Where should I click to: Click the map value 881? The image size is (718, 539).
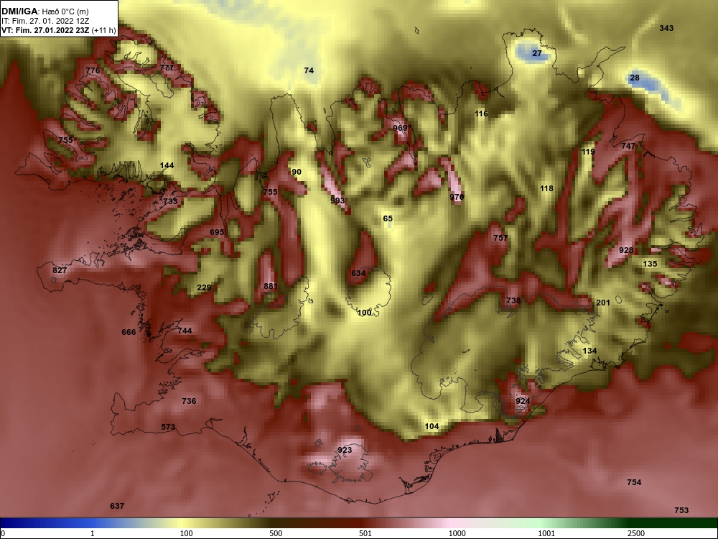[271, 287]
